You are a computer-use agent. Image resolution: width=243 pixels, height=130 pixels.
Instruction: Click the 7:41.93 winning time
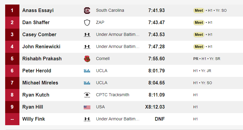pyautogui.click(x=157, y=10)
